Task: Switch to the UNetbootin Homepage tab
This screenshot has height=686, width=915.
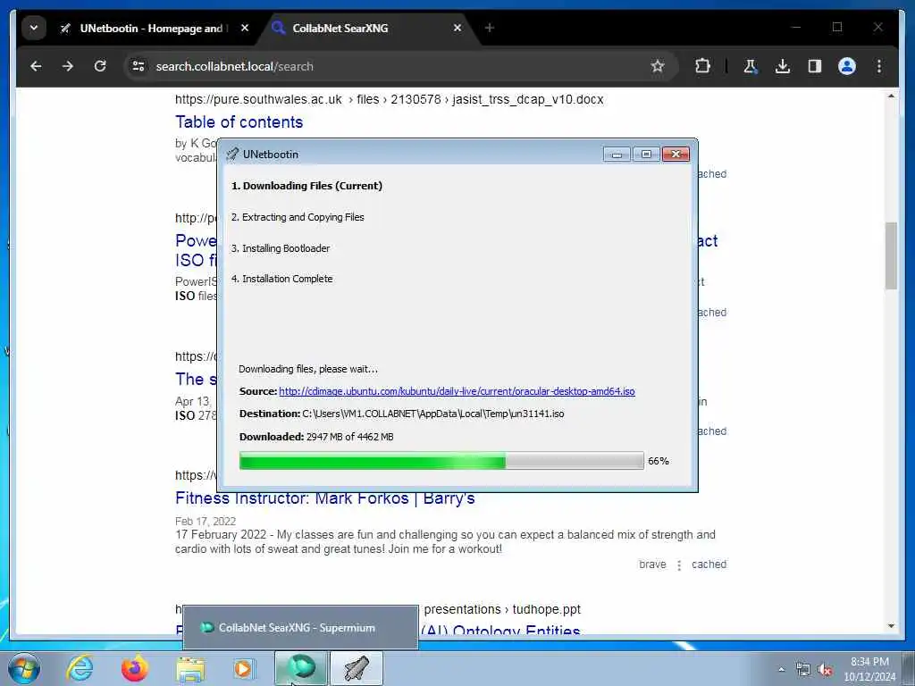Action: click(x=153, y=28)
